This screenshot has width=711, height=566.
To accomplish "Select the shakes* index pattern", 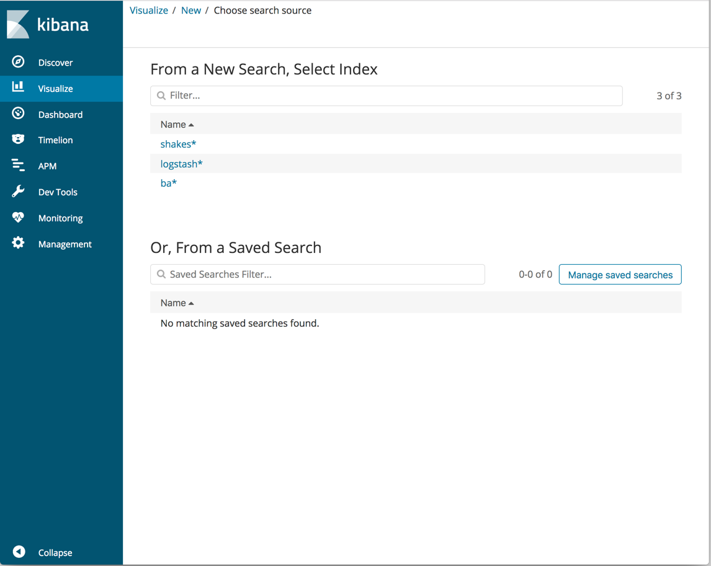I will click(x=178, y=144).
